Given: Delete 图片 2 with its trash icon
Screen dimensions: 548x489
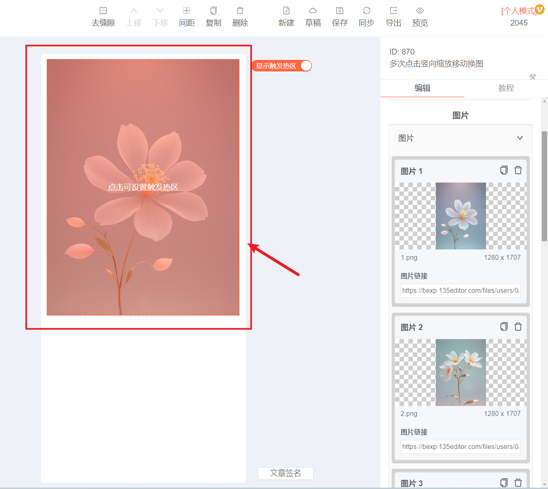Looking at the screenshot, I should pos(518,327).
